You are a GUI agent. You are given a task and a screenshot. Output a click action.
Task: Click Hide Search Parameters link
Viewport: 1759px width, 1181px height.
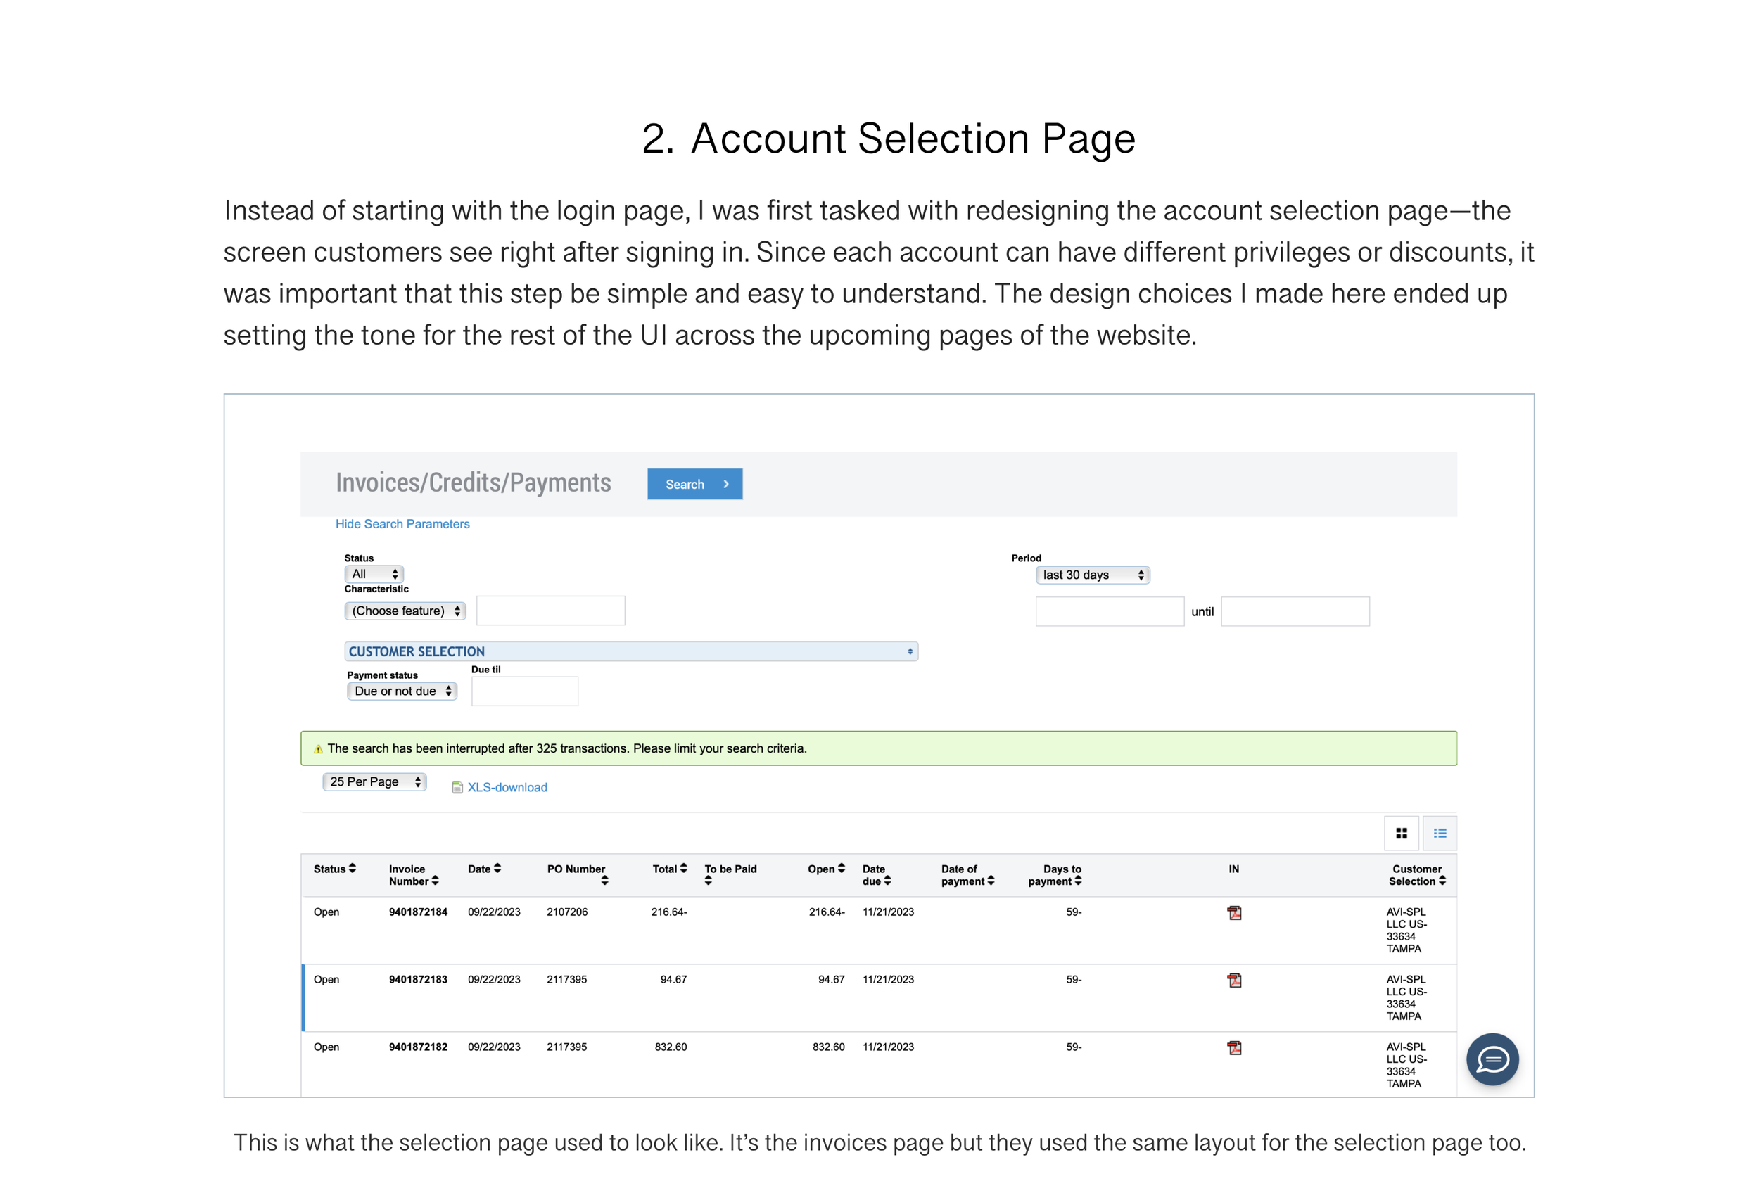click(402, 524)
